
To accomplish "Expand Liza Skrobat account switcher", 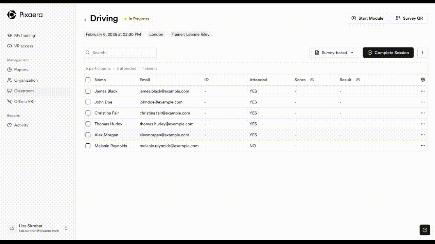I will [66, 228].
